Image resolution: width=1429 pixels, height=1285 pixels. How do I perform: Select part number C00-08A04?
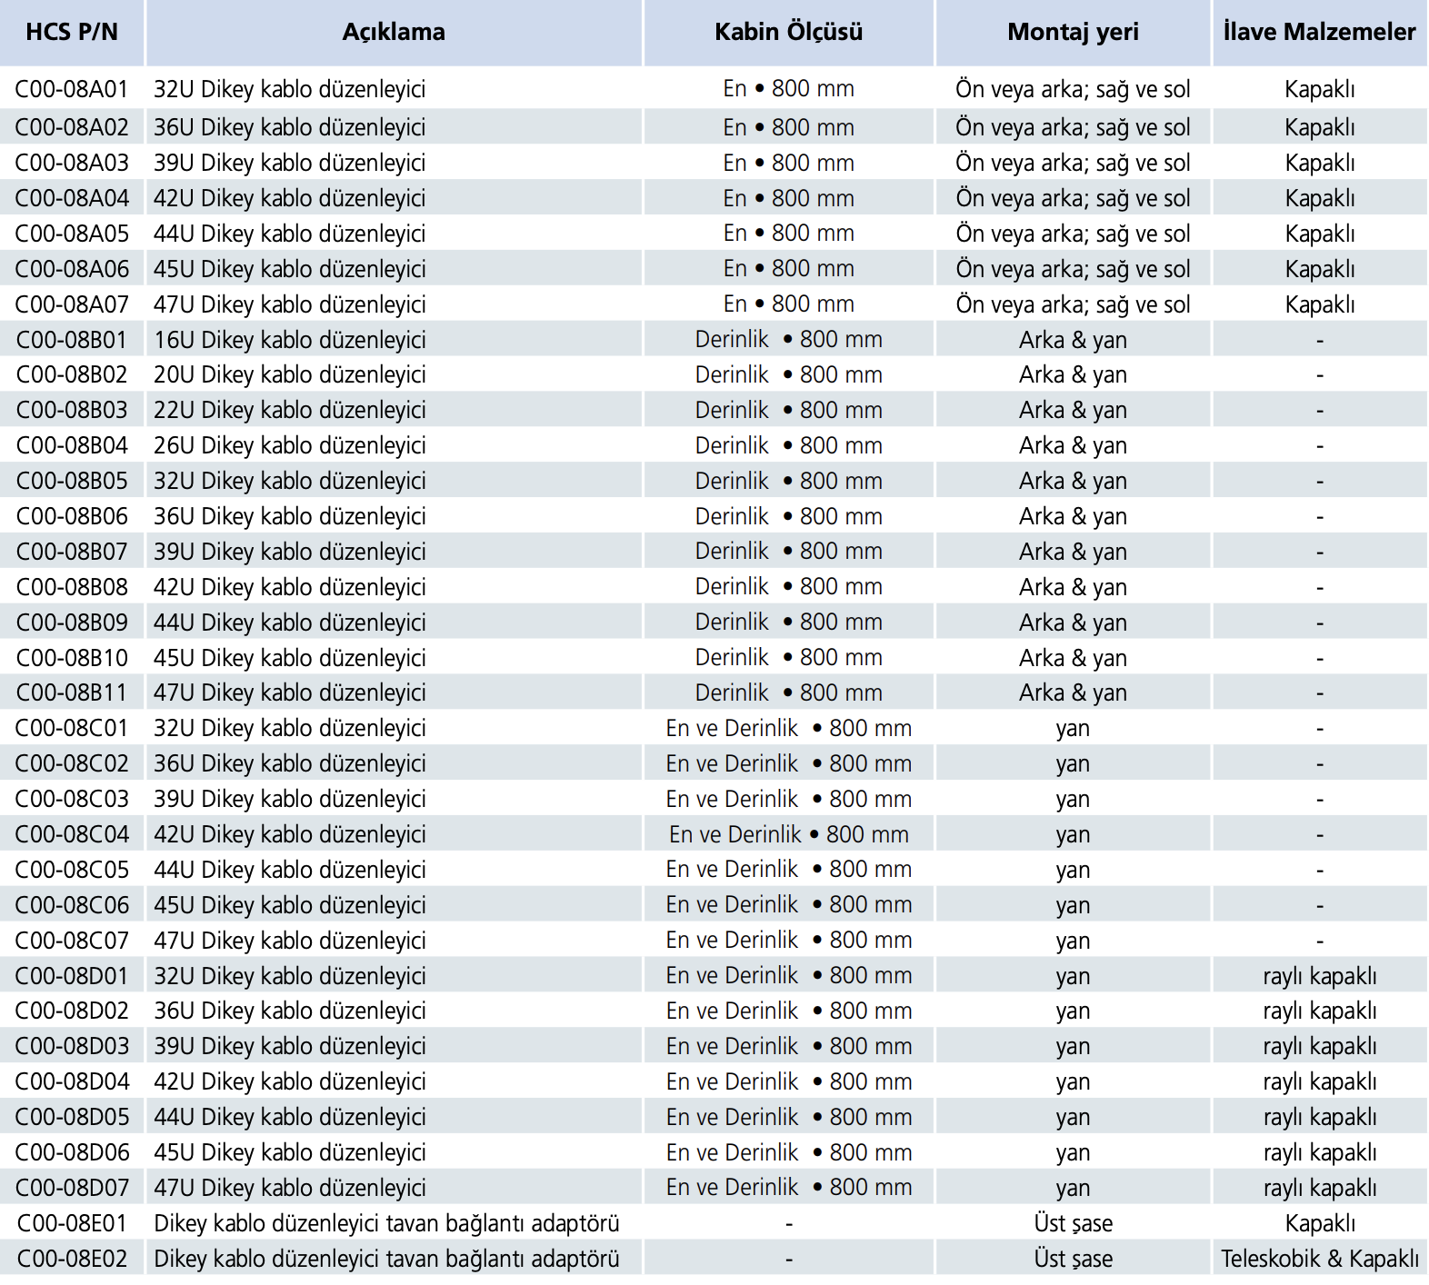click(72, 198)
